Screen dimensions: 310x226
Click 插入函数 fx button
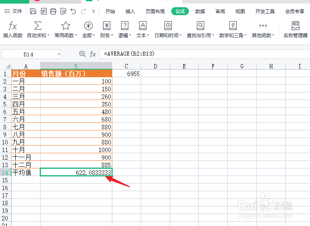click(x=13, y=30)
